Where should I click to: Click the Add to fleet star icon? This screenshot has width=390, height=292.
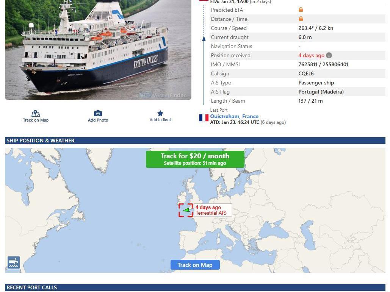[160, 113]
